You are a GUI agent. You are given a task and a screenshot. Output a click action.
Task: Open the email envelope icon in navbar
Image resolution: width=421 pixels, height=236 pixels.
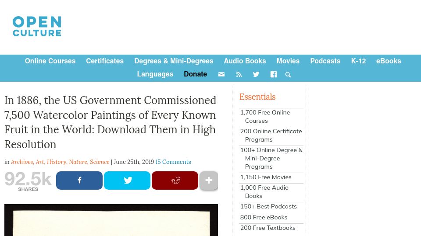[221, 74]
